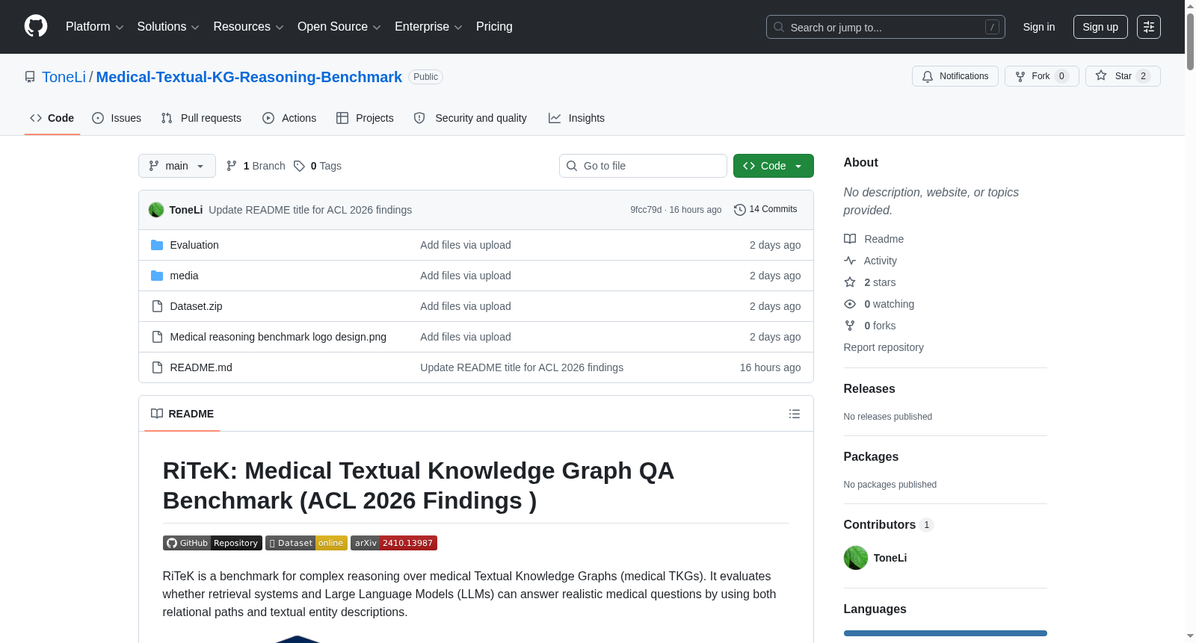This screenshot has height=643, width=1196.
Task: Open the command palette icon button
Action: click(x=1149, y=27)
